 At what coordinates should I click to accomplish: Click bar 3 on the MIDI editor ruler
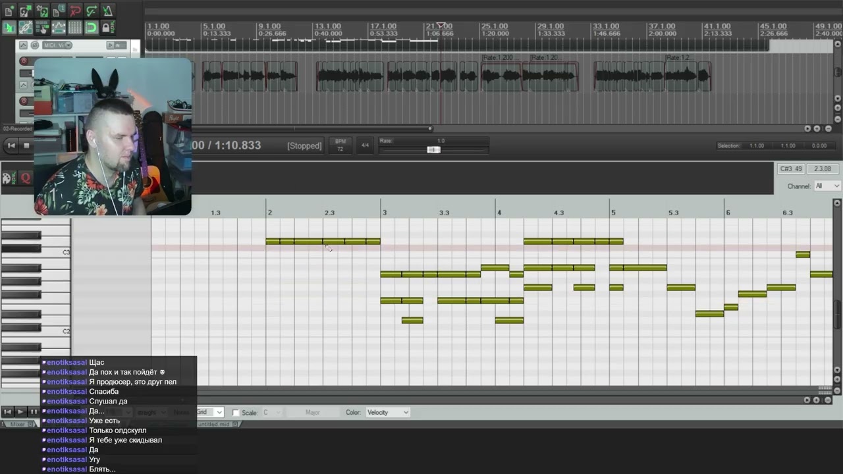385,213
